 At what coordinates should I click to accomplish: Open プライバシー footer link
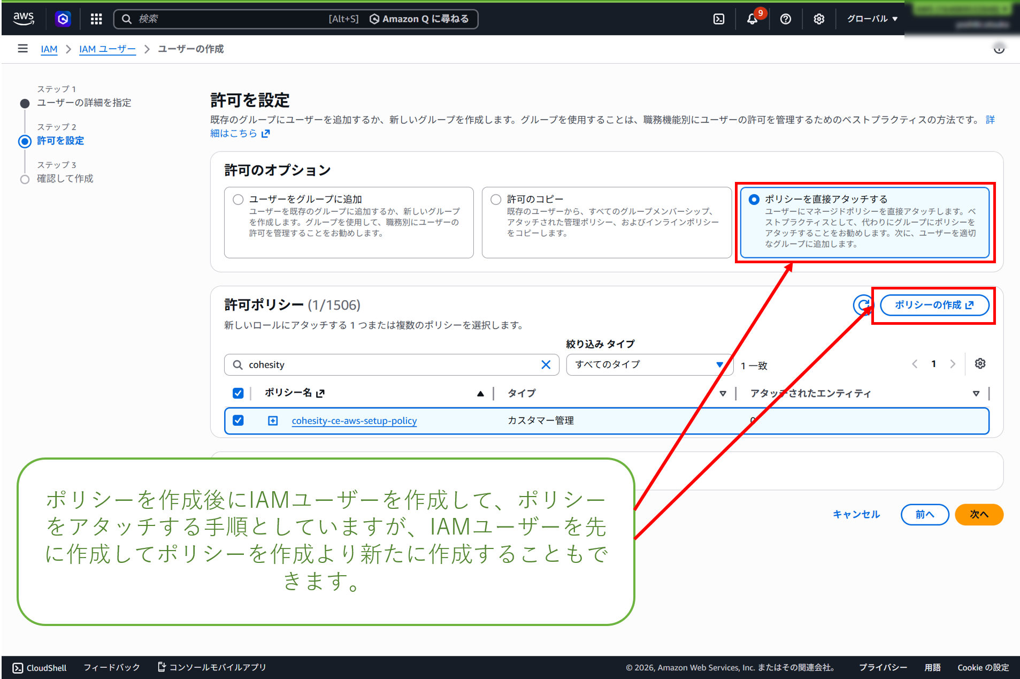coord(883,668)
